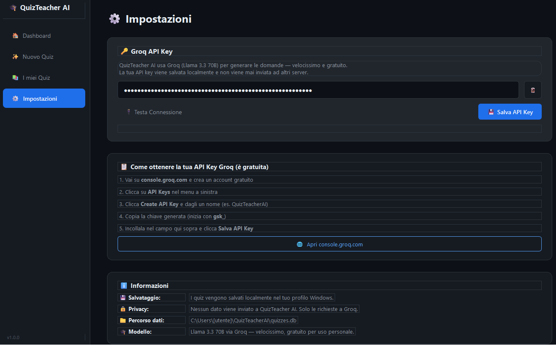Click the gear icon beside the Impostazioni heading
The image size is (556, 345).
coord(114,19)
